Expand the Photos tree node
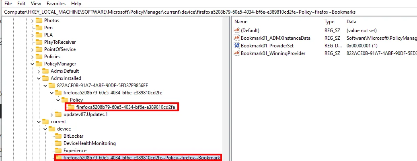This screenshot has height=161, width=417. 33,20
